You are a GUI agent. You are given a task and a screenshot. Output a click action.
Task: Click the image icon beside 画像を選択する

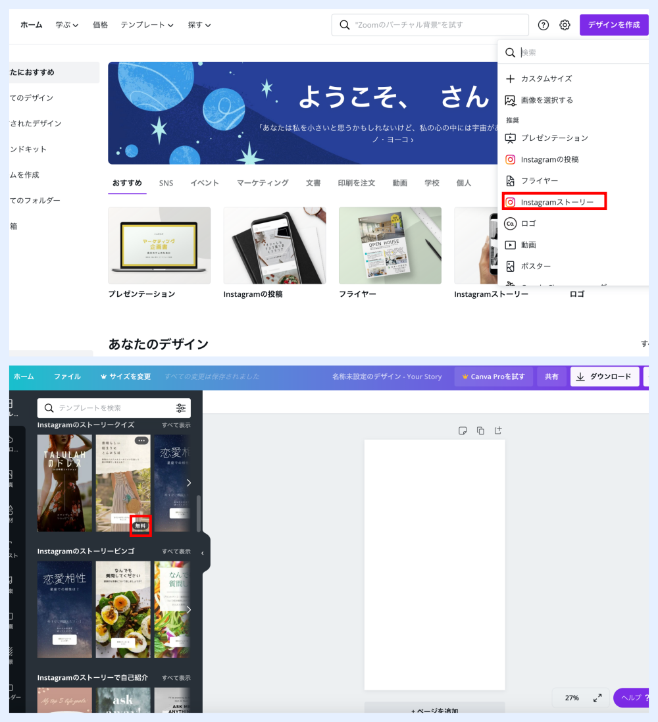510,101
